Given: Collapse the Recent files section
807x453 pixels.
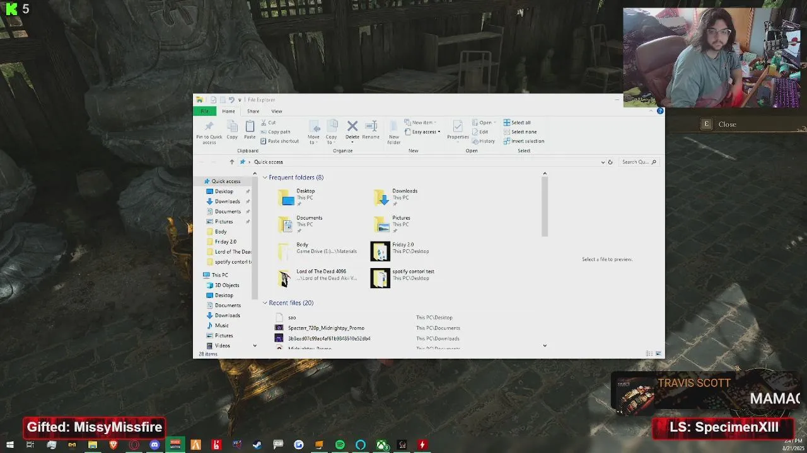Looking at the screenshot, I should (265, 303).
